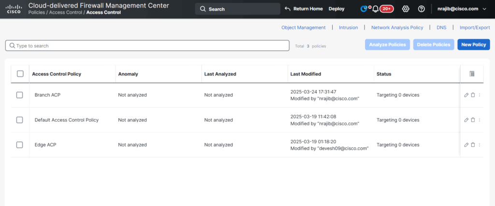Click Return Home in the top bar
Screen dimensions: 495x206
pos(303,9)
